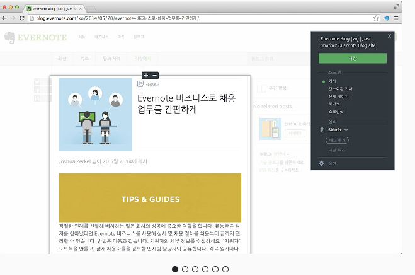Select the 스크린샷 screenshot clip option
This screenshot has width=415, height=275.
click(x=336, y=112)
